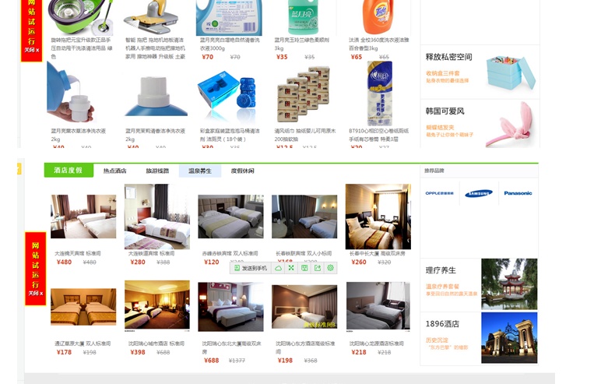The height and width of the screenshot is (384, 608).
Task: Click the cloud upload icon in floating toolbar
Action: (x=279, y=268)
